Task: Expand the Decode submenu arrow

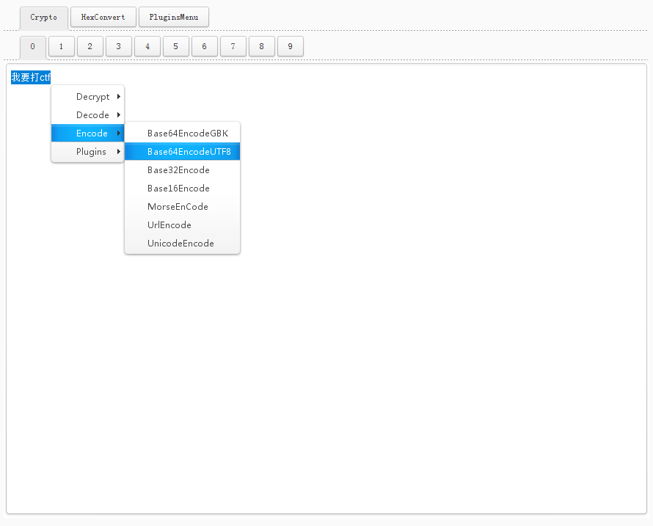Action: click(118, 115)
